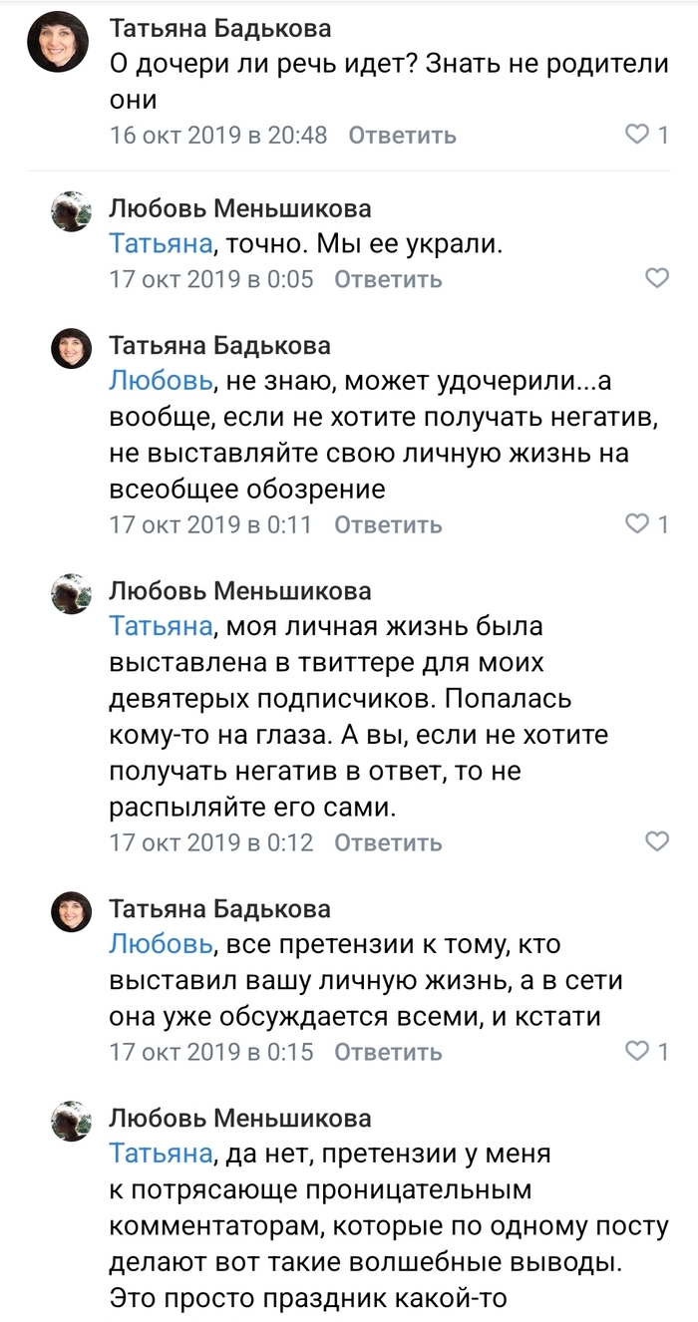Open Татьяна Бадькова's avatar on the topmost comment

(59, 43)
